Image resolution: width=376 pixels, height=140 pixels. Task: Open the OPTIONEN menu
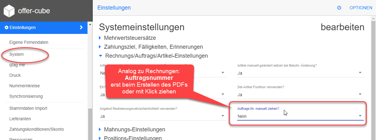[x=361, y=8]
